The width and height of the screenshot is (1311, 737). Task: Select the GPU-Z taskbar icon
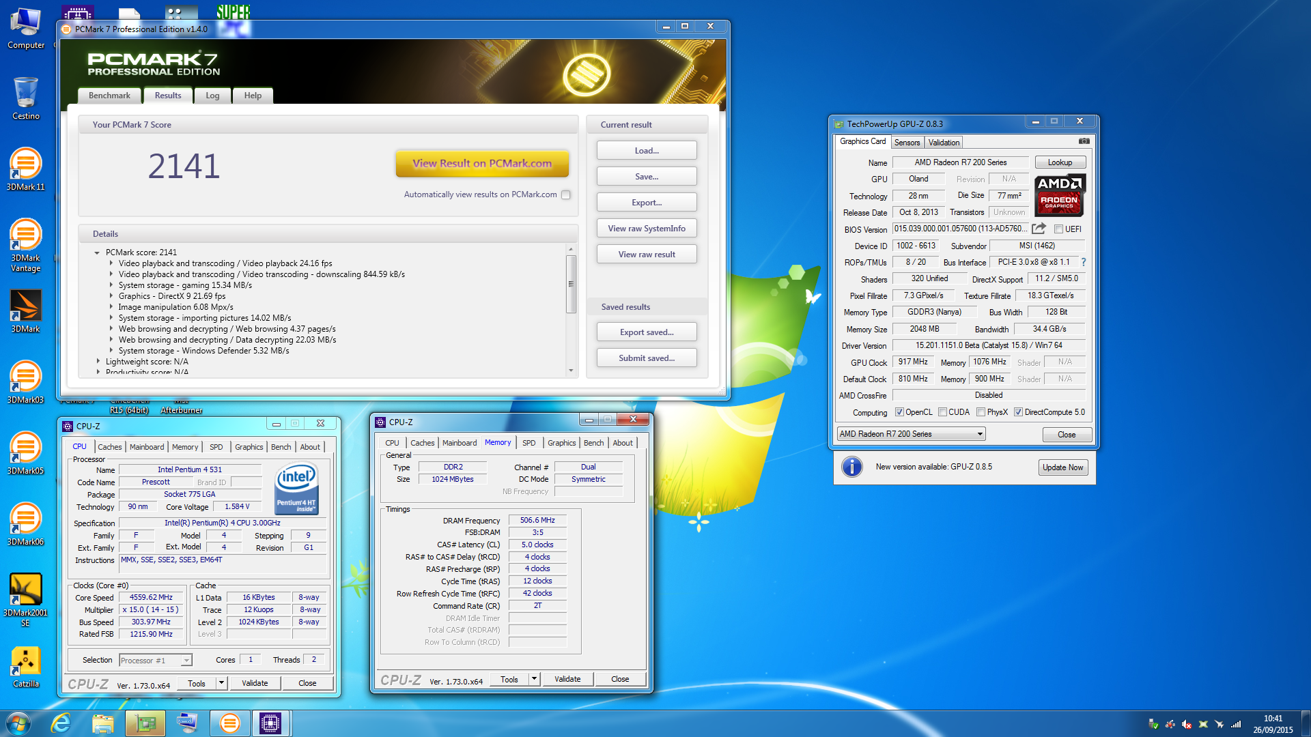coord(145,723)
